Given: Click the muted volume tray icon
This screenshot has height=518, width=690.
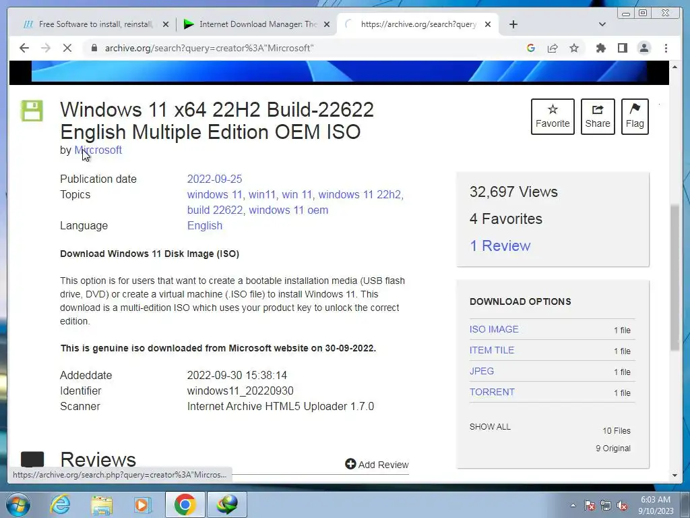Looking at the screenshot, I should tap(622, 505).
